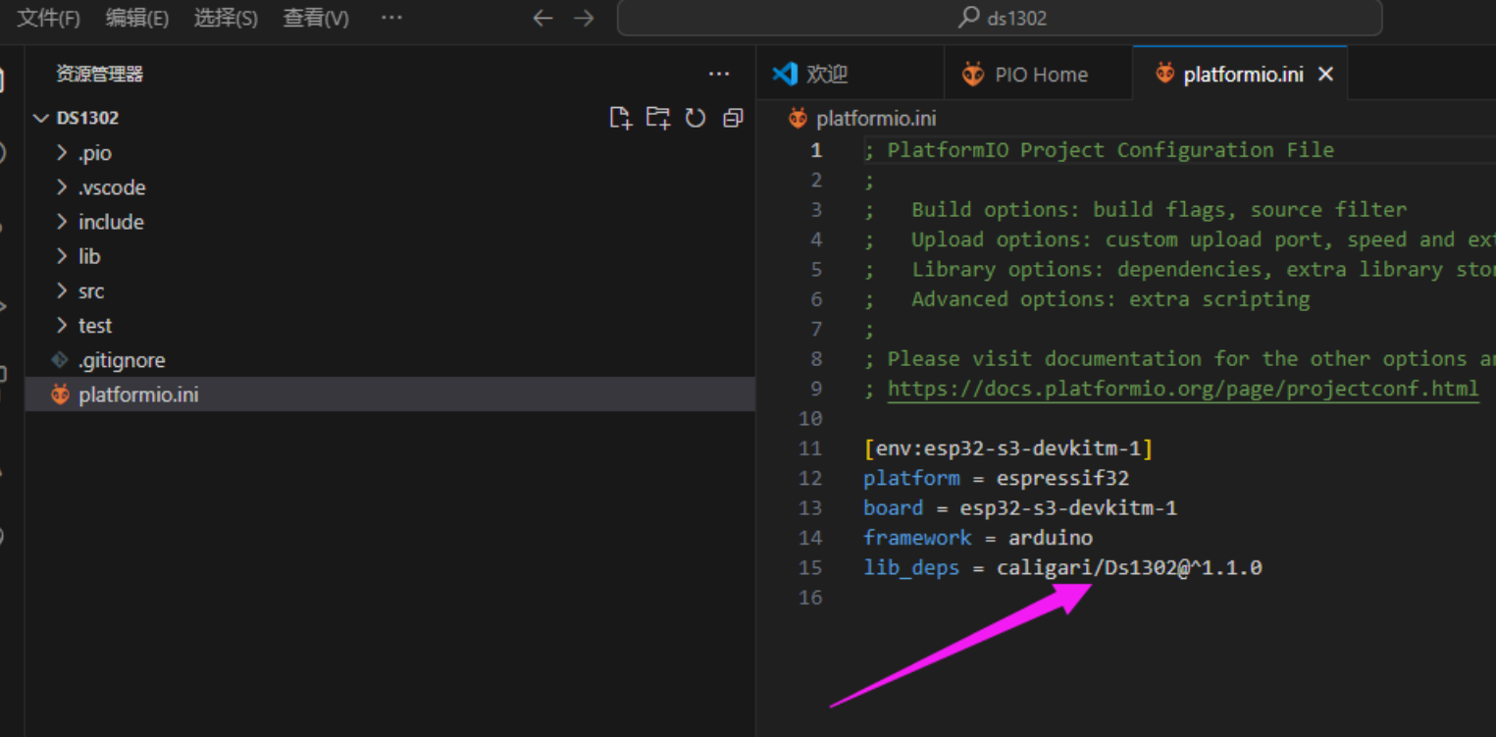Click the platformio.ini file icon in explorer
Viewport: 1496px width, 737px height.
click(x=61, y=395)
